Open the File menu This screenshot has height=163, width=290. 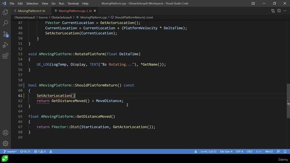click(12, 4)
